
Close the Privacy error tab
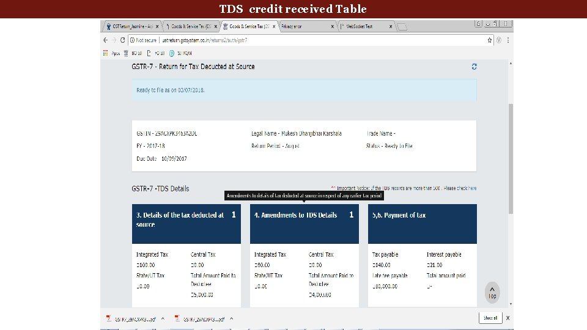pyautogui.click(x=333, y=26)
